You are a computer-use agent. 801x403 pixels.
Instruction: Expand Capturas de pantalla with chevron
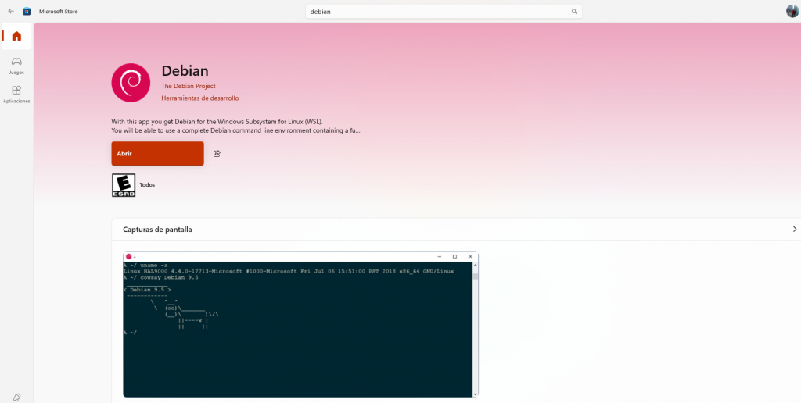coord(795,229)
